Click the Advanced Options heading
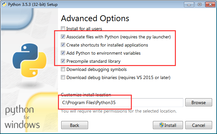This screenshot has height=134, width=217. [95, 18]
